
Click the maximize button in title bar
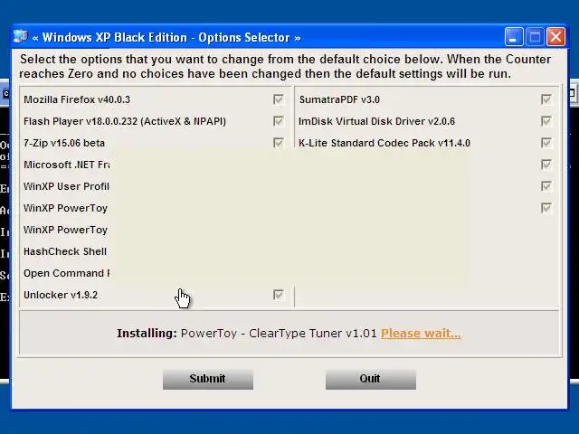[x=535, y=37]
